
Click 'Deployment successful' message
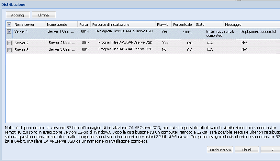[258, 32]
